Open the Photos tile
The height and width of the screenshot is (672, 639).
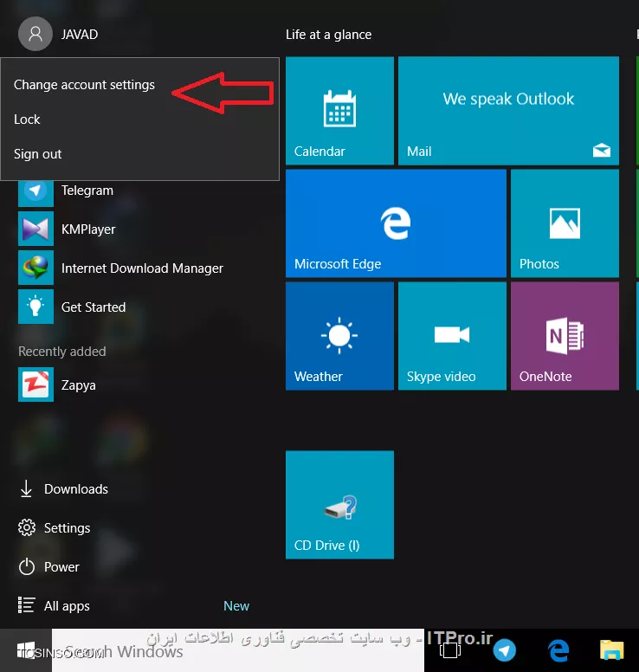pos(565,223)
